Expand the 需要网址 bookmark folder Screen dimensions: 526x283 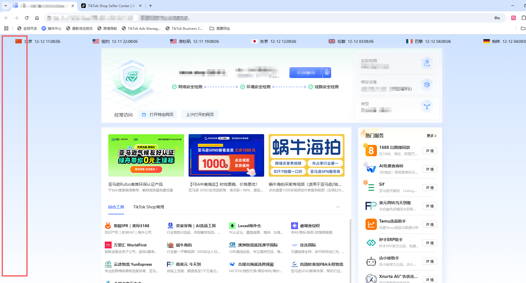point(220,28)
